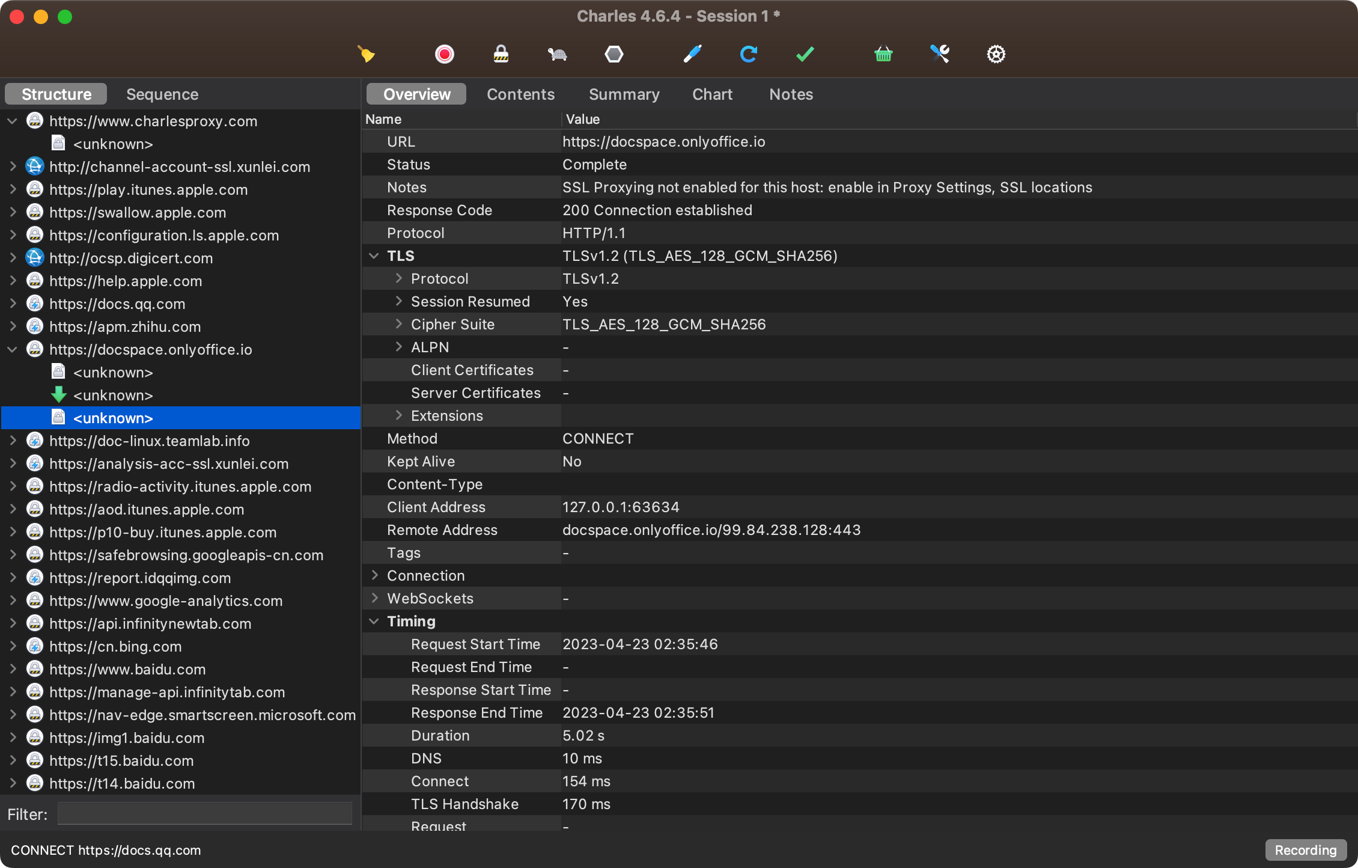Collapse the TLS section chevron
The image size is (1358, 868).
374,255
